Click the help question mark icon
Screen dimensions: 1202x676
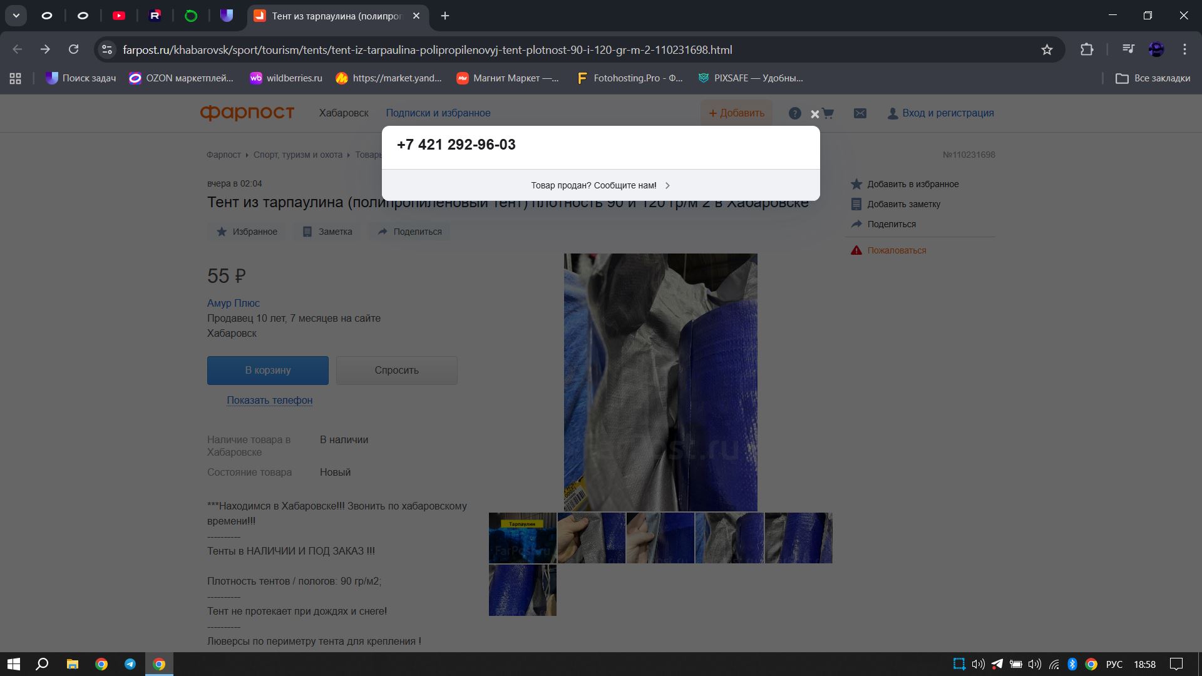(x=794, y=113)
